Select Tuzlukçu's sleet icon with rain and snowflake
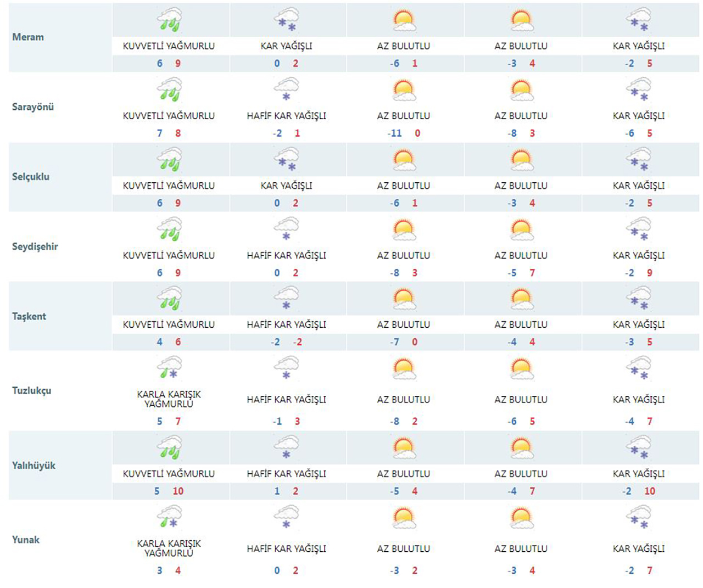The width and height of the screenshot is (703, 588). (x=169, y=367)
